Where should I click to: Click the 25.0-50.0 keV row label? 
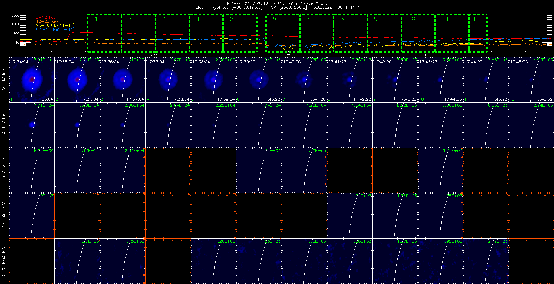tap(4, 216)
